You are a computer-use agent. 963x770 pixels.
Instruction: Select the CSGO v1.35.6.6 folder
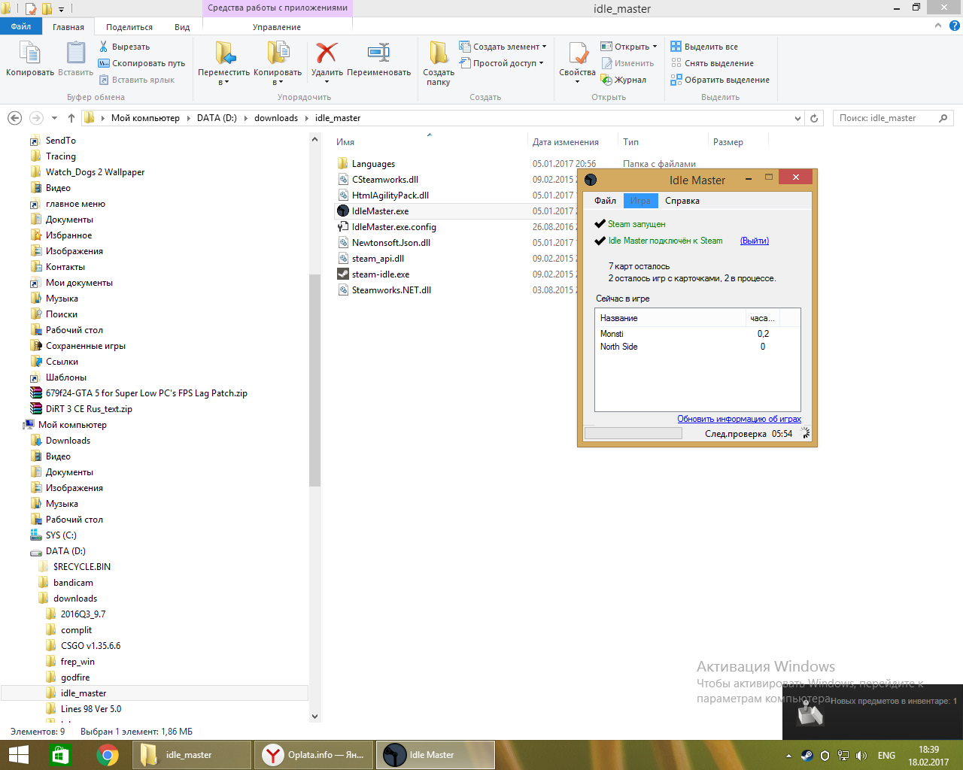(90, 646)
